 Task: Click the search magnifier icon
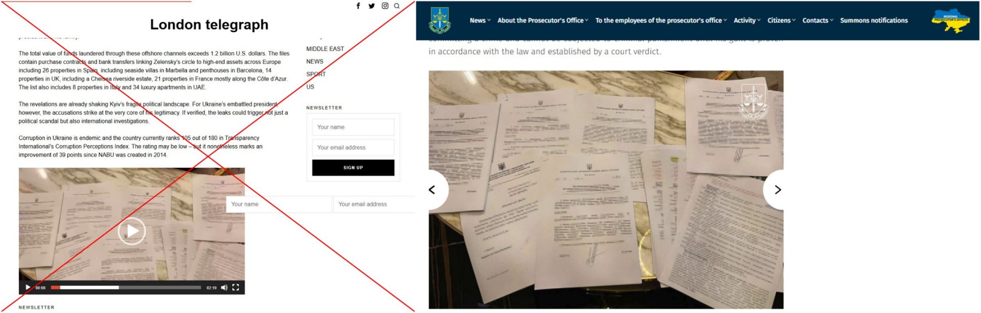[396, 6]
